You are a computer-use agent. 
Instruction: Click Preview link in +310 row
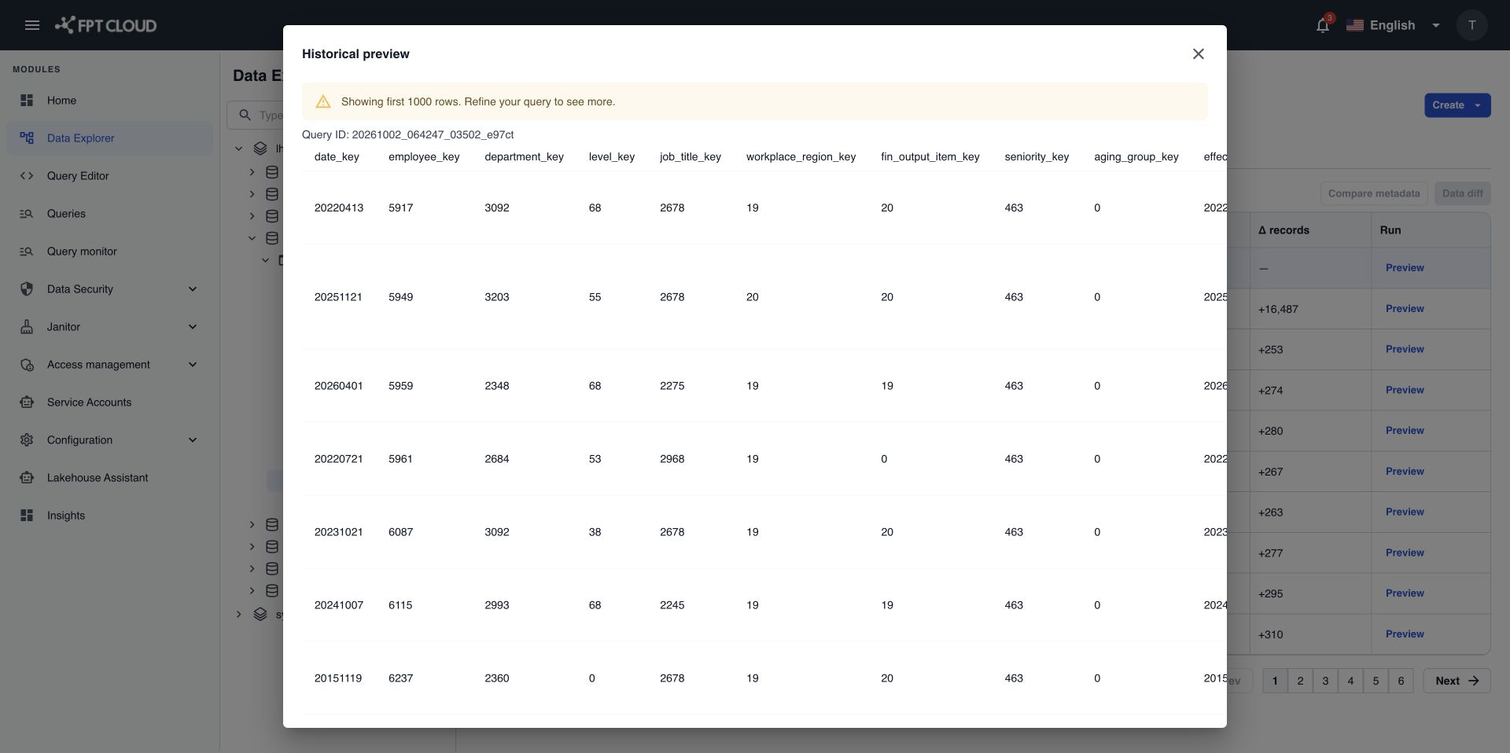pyautogui.click(x=1405, y=634)
